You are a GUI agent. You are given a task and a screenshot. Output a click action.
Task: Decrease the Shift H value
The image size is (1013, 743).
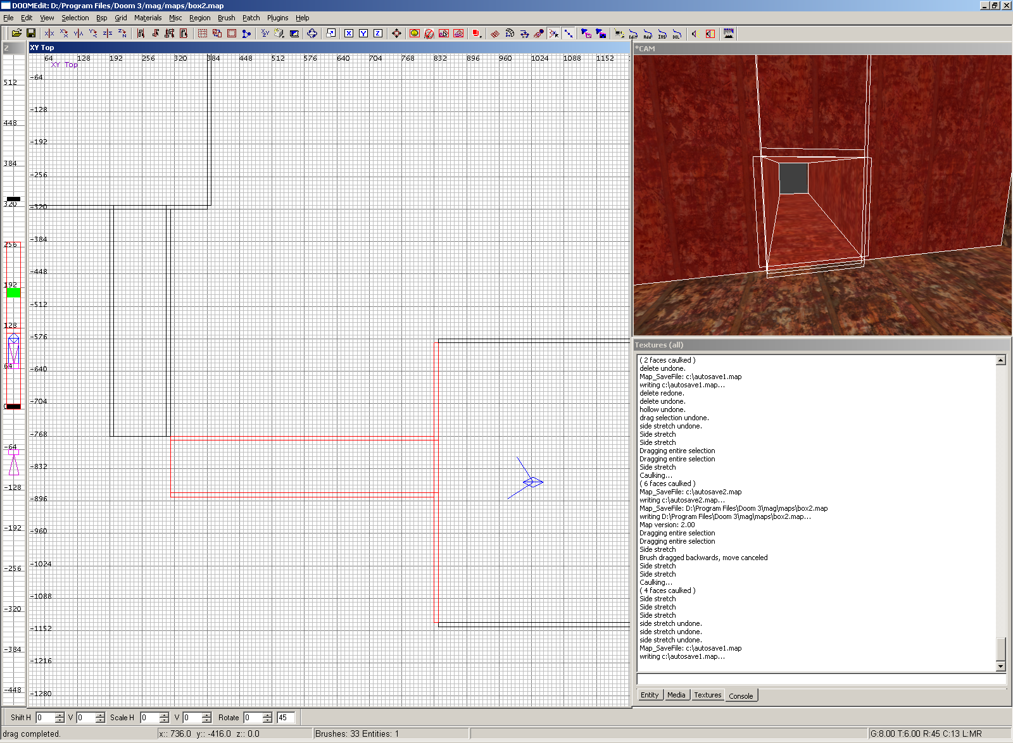click(x=60, y=720)
